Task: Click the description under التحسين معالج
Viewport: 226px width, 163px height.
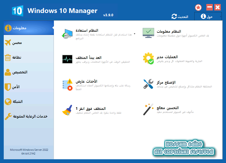Action: (175, 112)
